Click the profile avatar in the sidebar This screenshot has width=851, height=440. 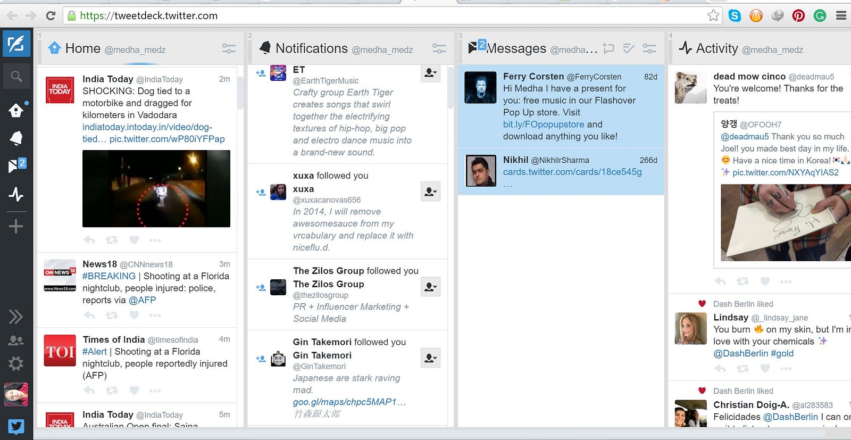pos(16,394)
